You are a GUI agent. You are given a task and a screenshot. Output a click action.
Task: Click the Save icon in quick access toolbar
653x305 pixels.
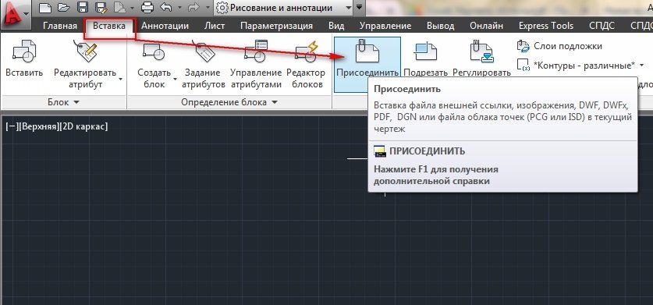[x=83, y=7]
